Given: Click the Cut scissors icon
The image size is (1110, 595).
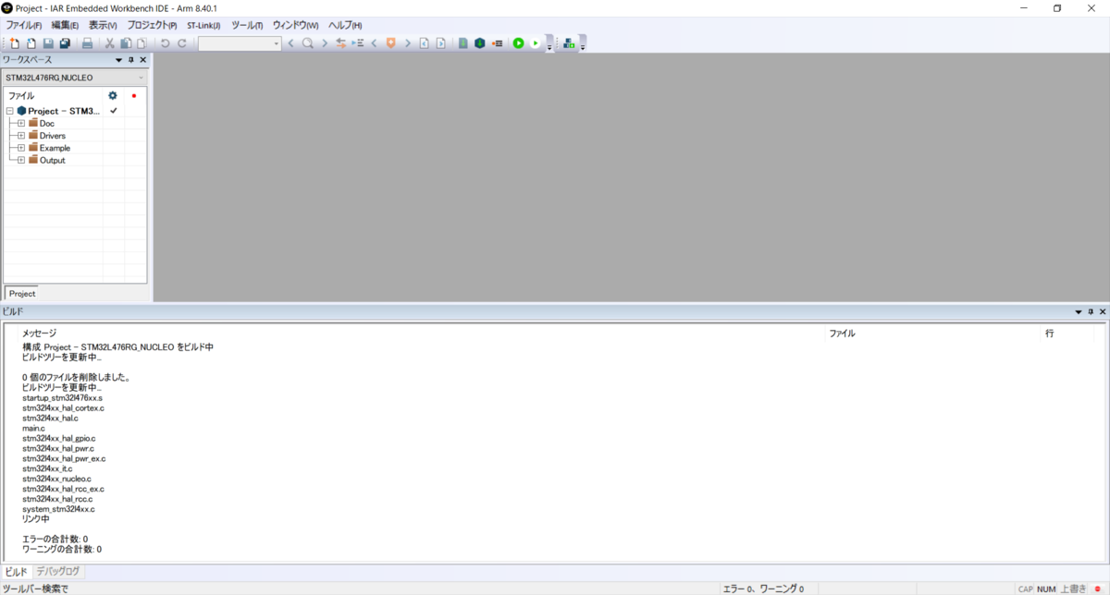Looking at the screenshot, I should [110, 43].
